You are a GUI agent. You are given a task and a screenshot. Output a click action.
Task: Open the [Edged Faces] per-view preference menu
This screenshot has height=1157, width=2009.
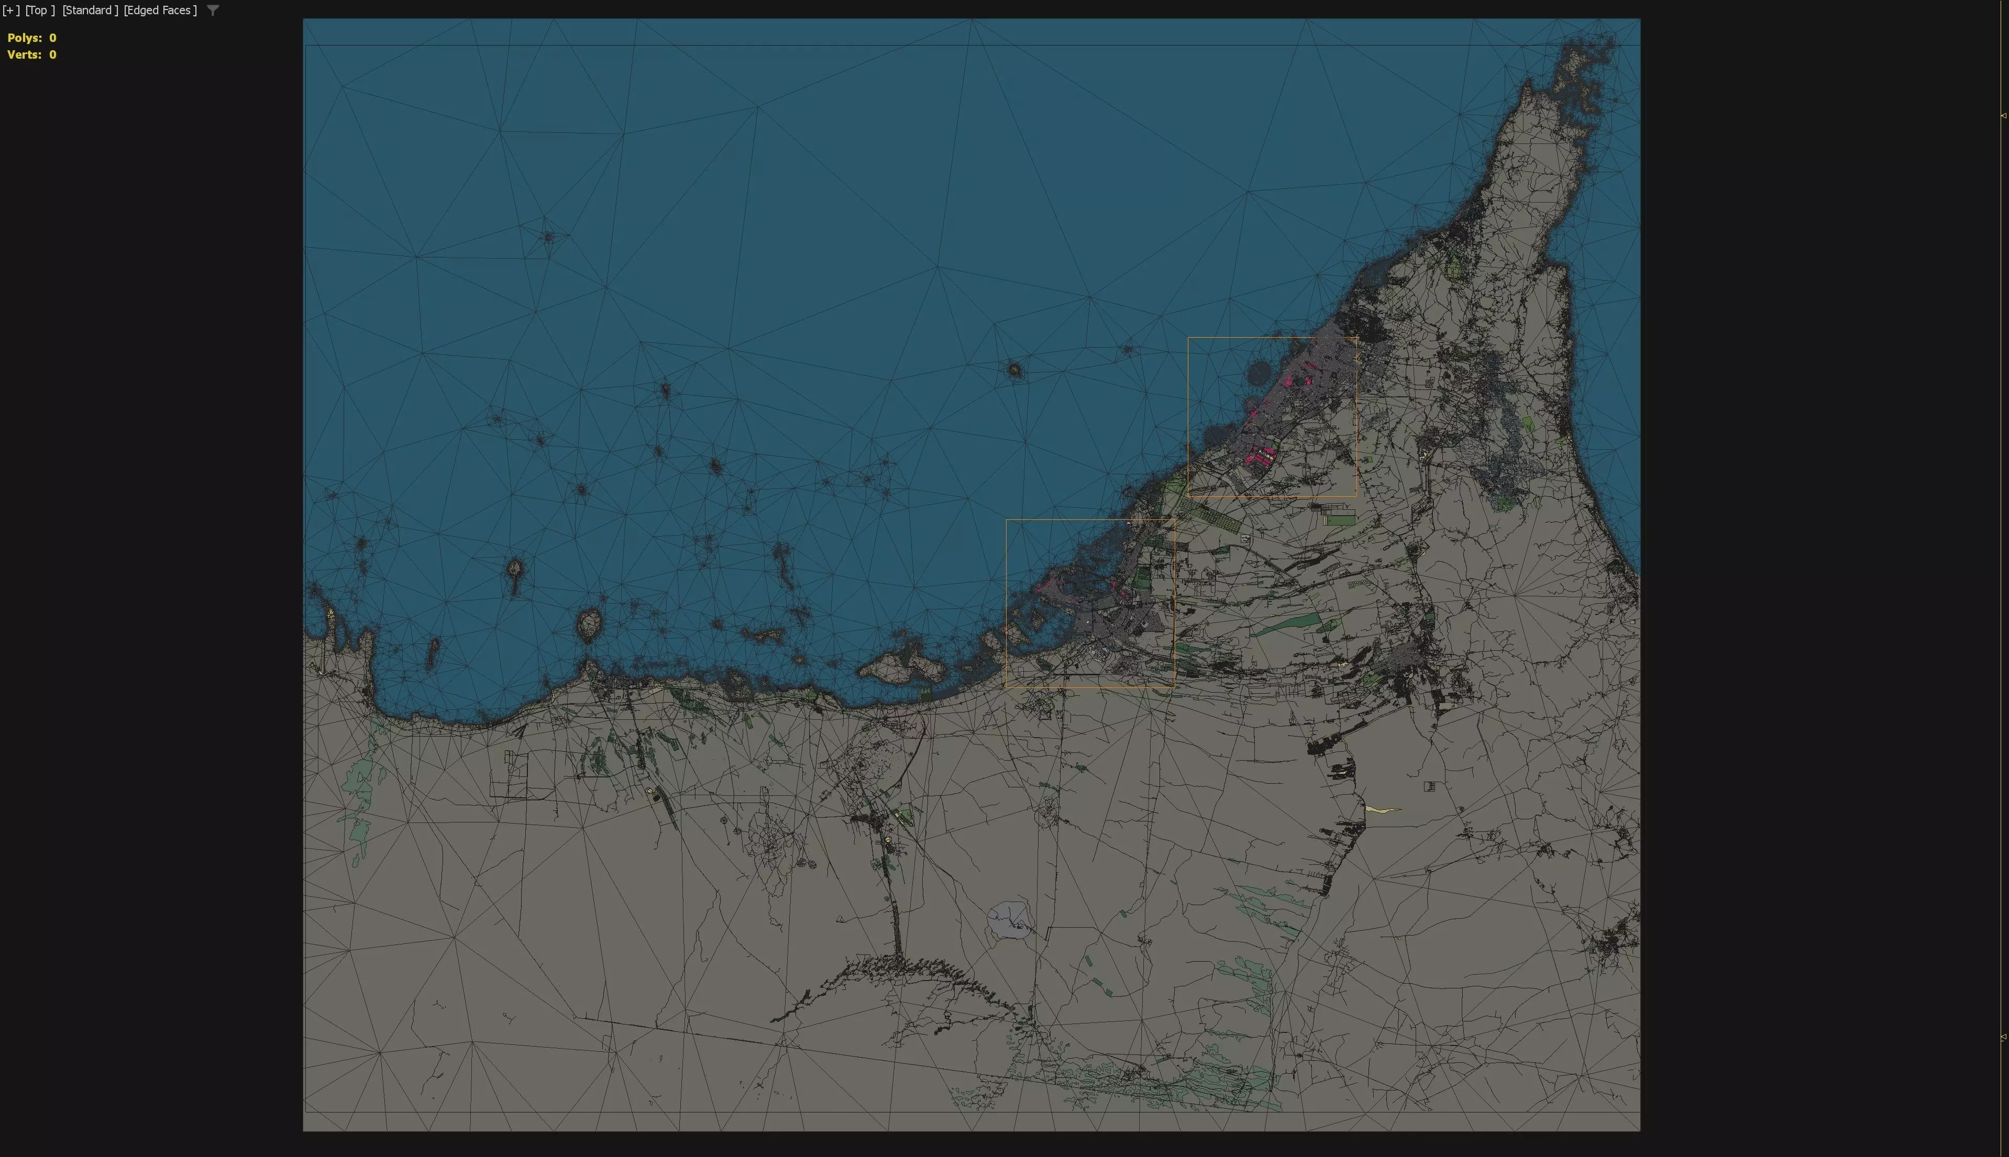[x=160, y=10]
